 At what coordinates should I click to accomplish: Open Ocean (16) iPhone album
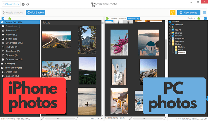pyautogui.click(x=20, y=72)
